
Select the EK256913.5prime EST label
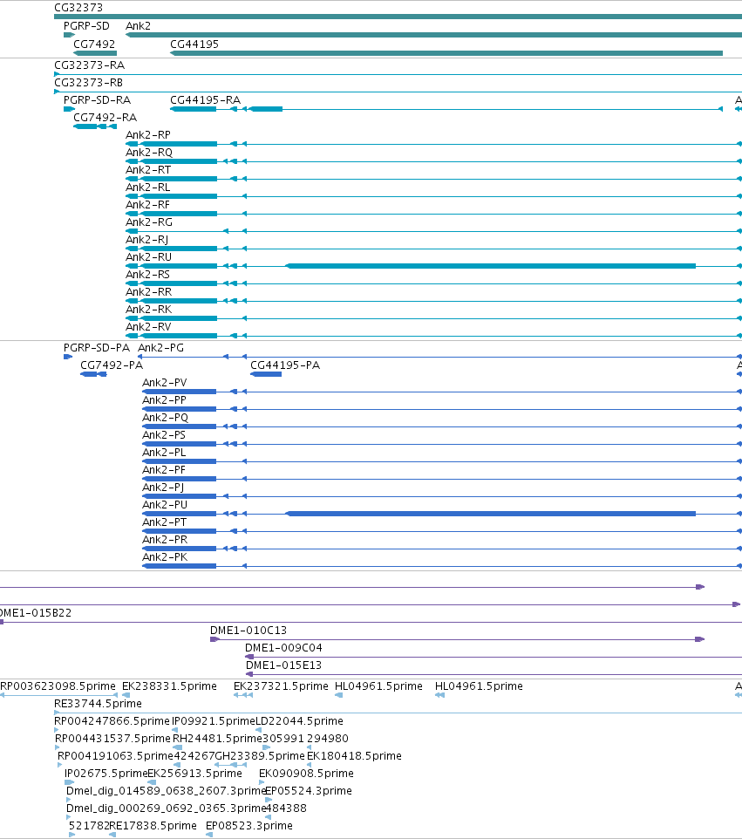point(194,774)
